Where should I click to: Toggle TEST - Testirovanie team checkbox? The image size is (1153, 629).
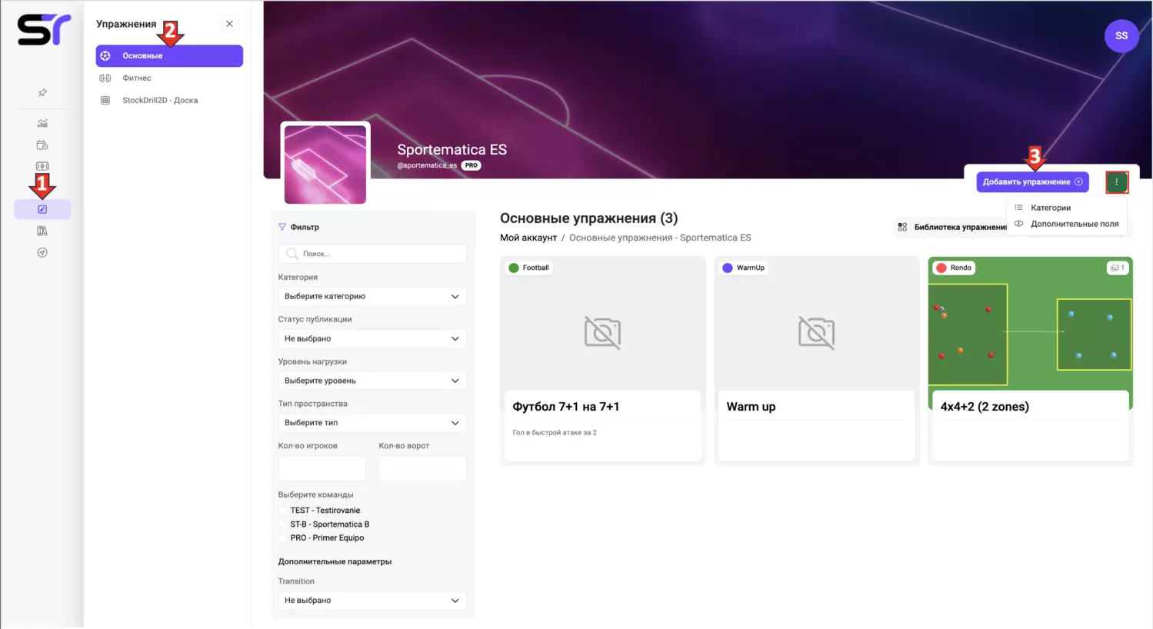point(283,511)
